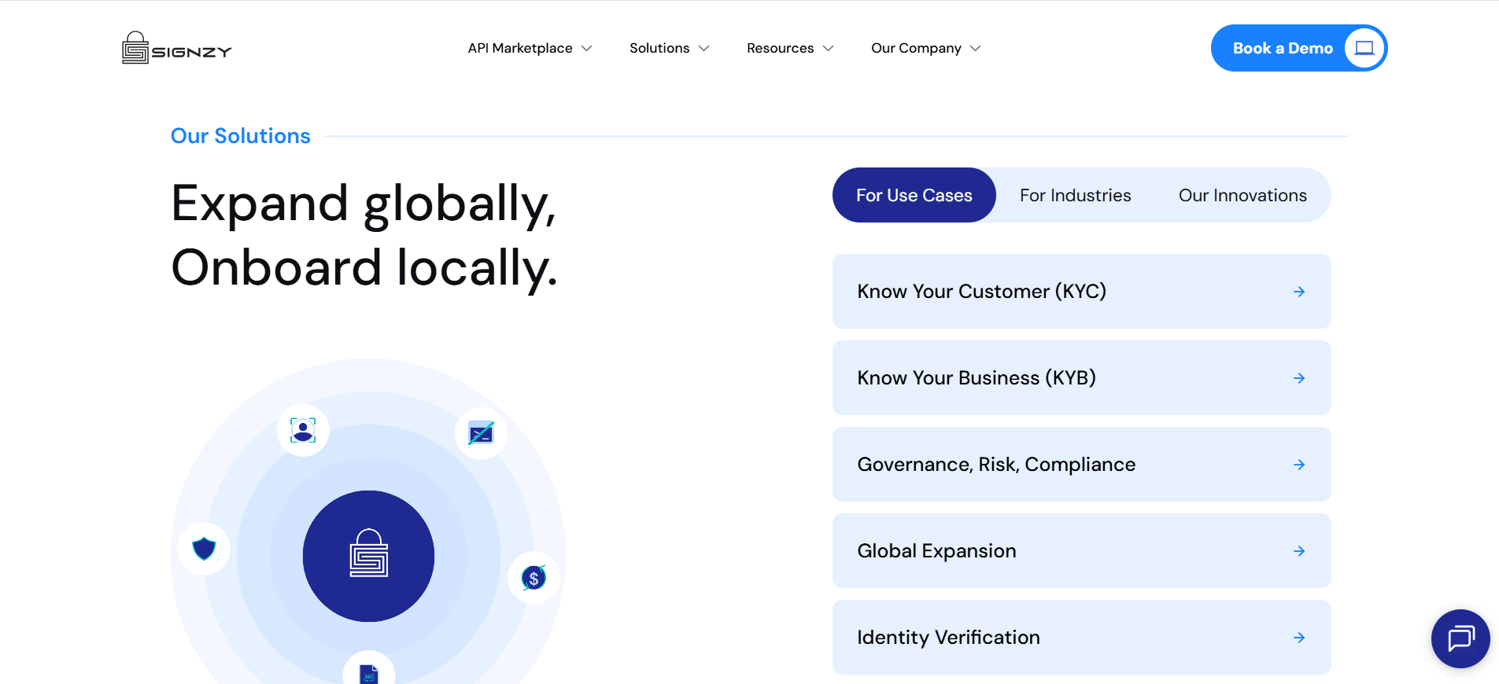
Task: Click the 'Onboard locally.' headline text
Action: click(364, 267)
